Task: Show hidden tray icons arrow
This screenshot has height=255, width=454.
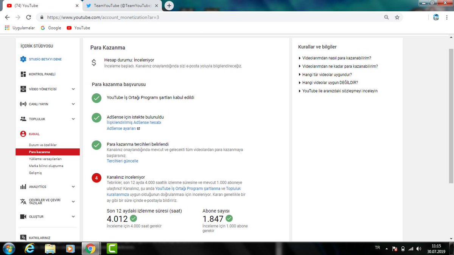Action: 386,249
